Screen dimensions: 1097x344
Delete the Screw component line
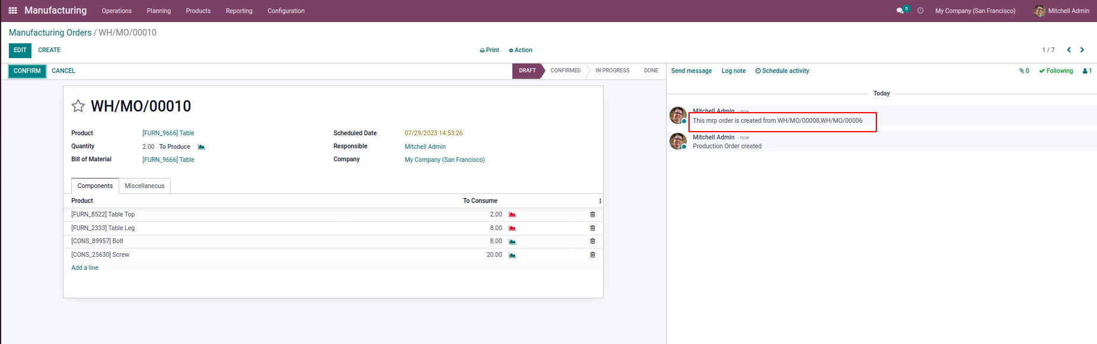pyautogui.click(x=592, y=255)
